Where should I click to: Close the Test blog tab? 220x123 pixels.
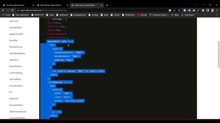33,5
